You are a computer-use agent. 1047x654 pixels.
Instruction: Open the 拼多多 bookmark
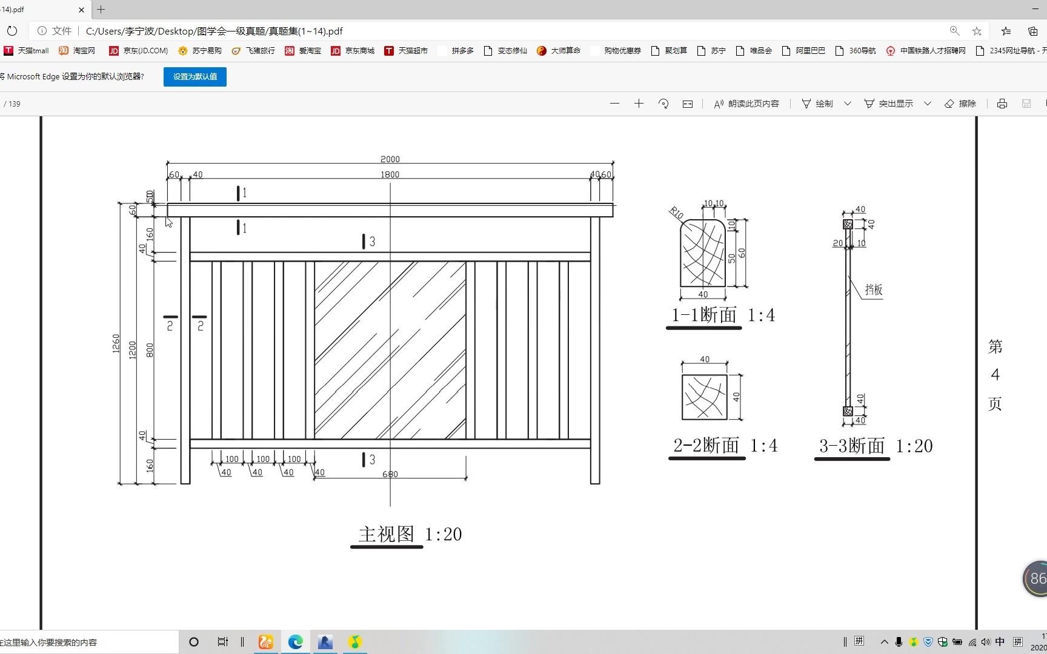(x=456, y=51)
